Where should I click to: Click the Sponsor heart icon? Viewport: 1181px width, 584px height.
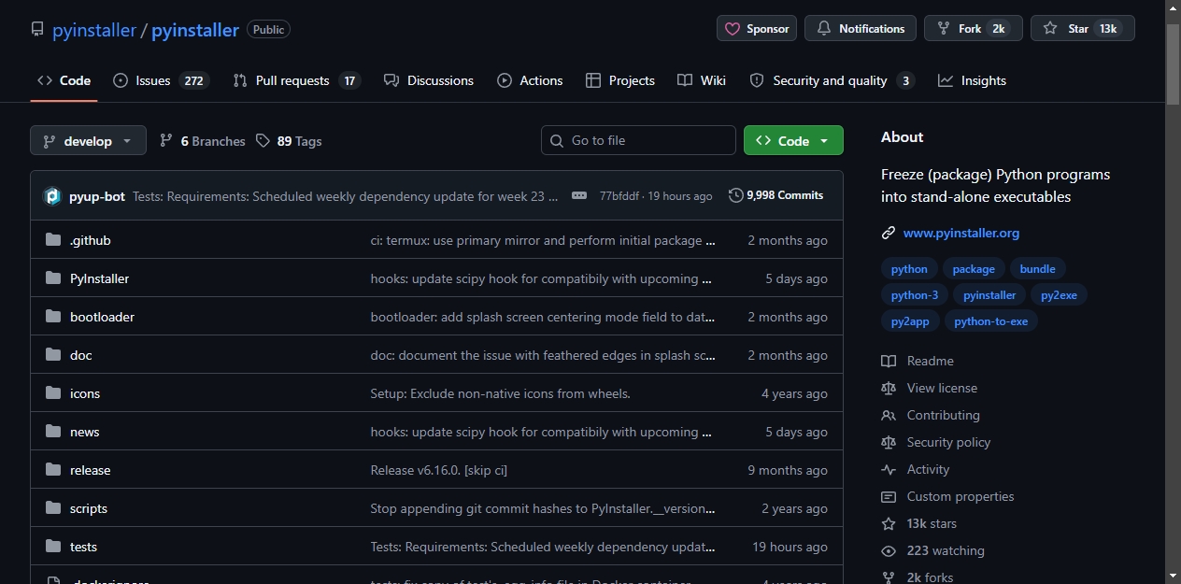pyautogui.click(x=733, y=29)
